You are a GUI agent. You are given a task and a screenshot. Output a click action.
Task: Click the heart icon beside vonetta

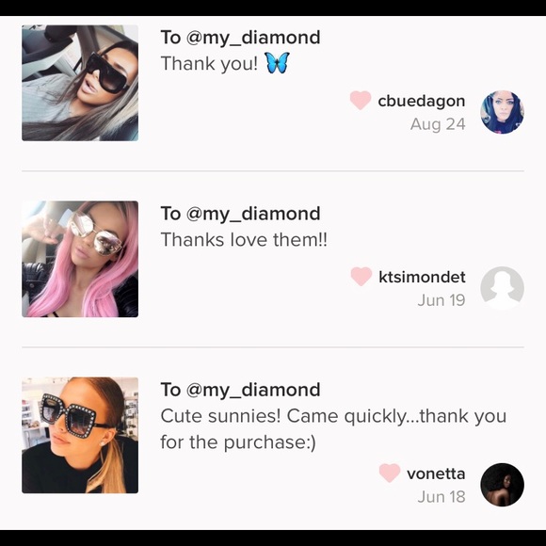click(x=390, y=473)
